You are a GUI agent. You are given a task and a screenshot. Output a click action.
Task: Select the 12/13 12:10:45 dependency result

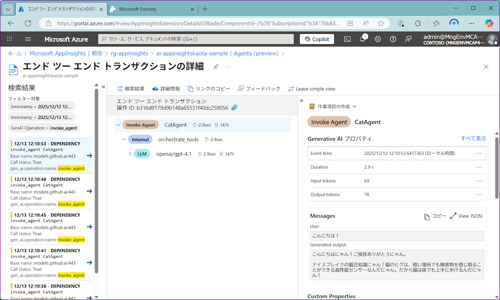click(50, 227)
